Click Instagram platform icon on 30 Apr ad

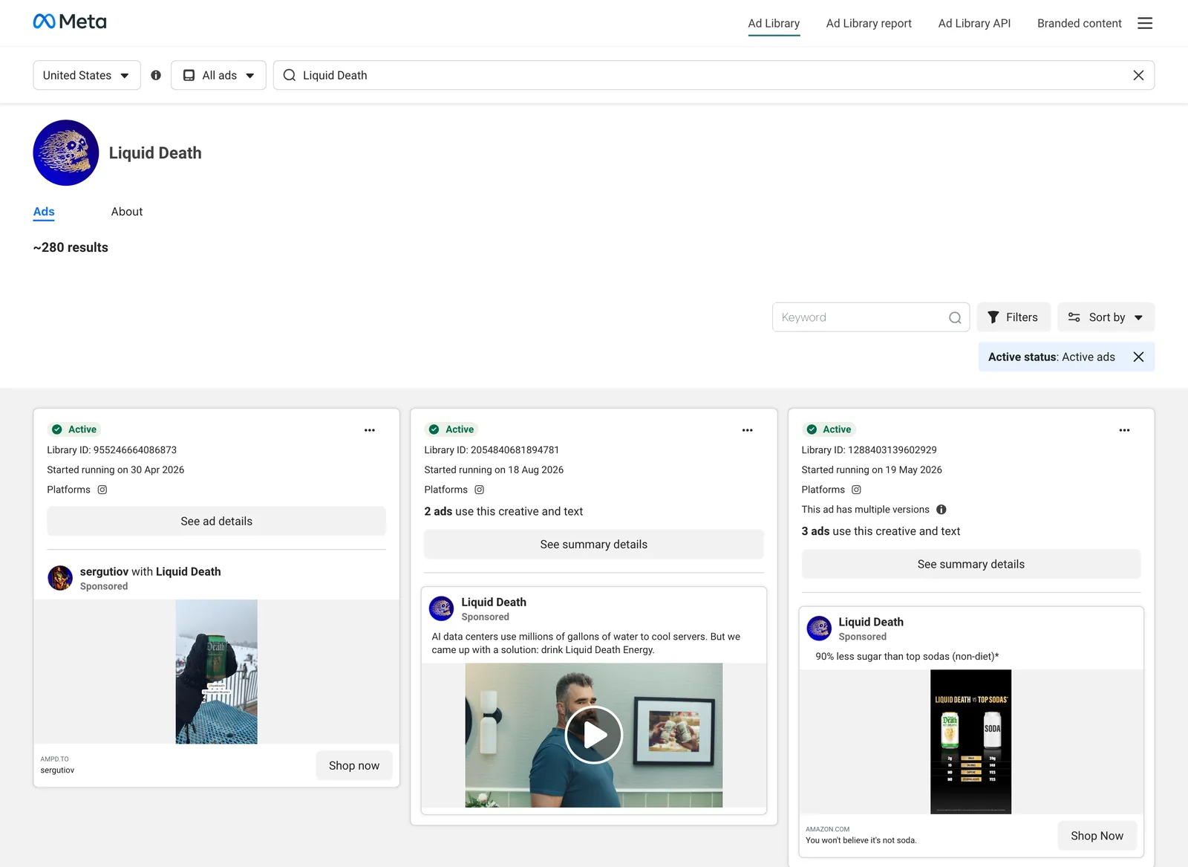coord(102,490)
